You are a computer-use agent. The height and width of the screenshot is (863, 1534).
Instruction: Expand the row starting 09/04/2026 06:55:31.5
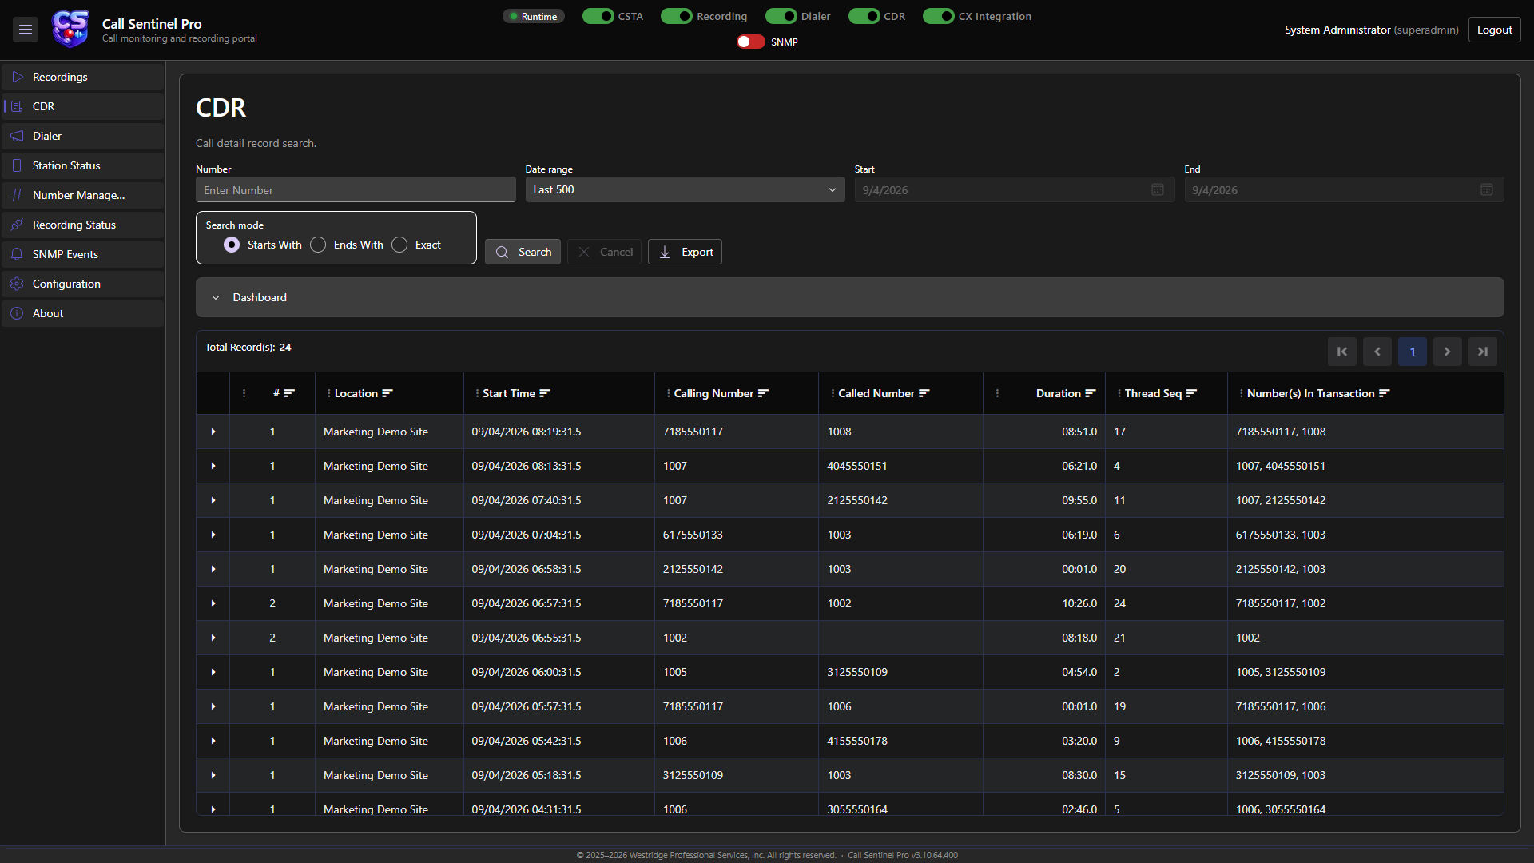pos(213,638)
